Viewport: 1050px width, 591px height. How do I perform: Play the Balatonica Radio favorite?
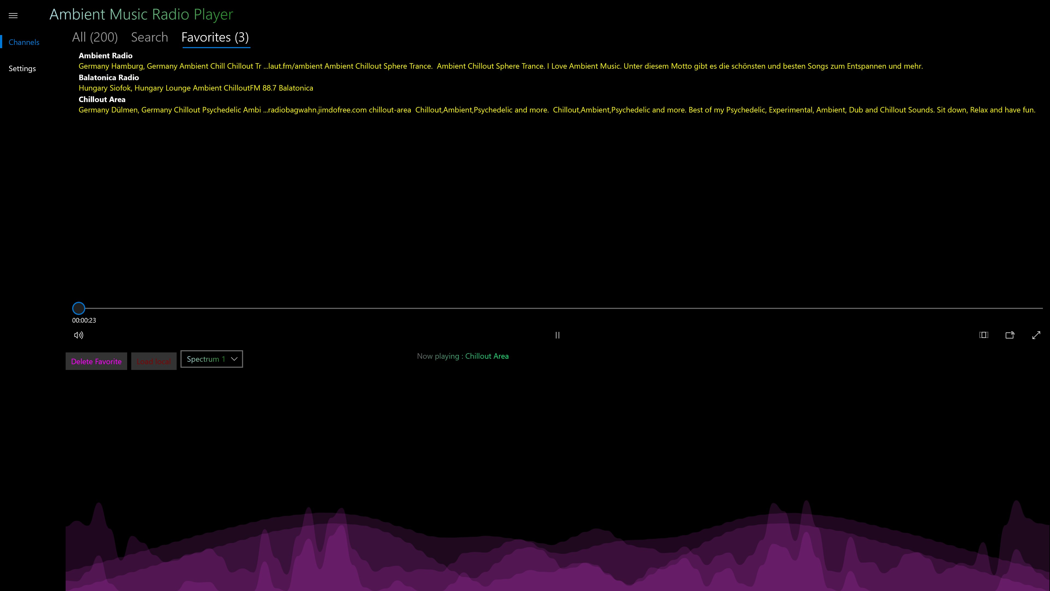tap(109, 78)
